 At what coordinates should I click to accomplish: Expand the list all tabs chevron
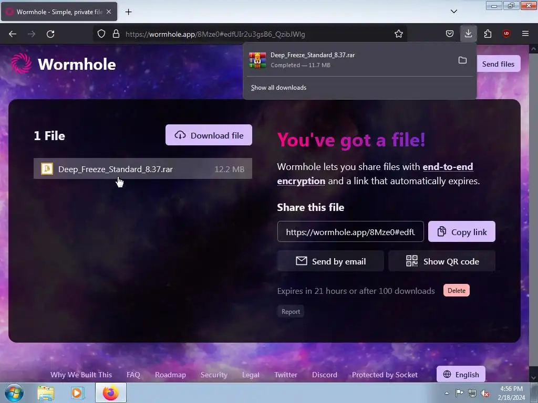tap(453, 12)
